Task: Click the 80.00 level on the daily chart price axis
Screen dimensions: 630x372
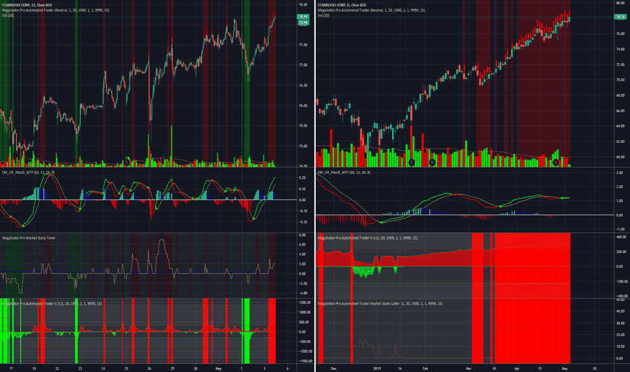Action: click(621, 3)
